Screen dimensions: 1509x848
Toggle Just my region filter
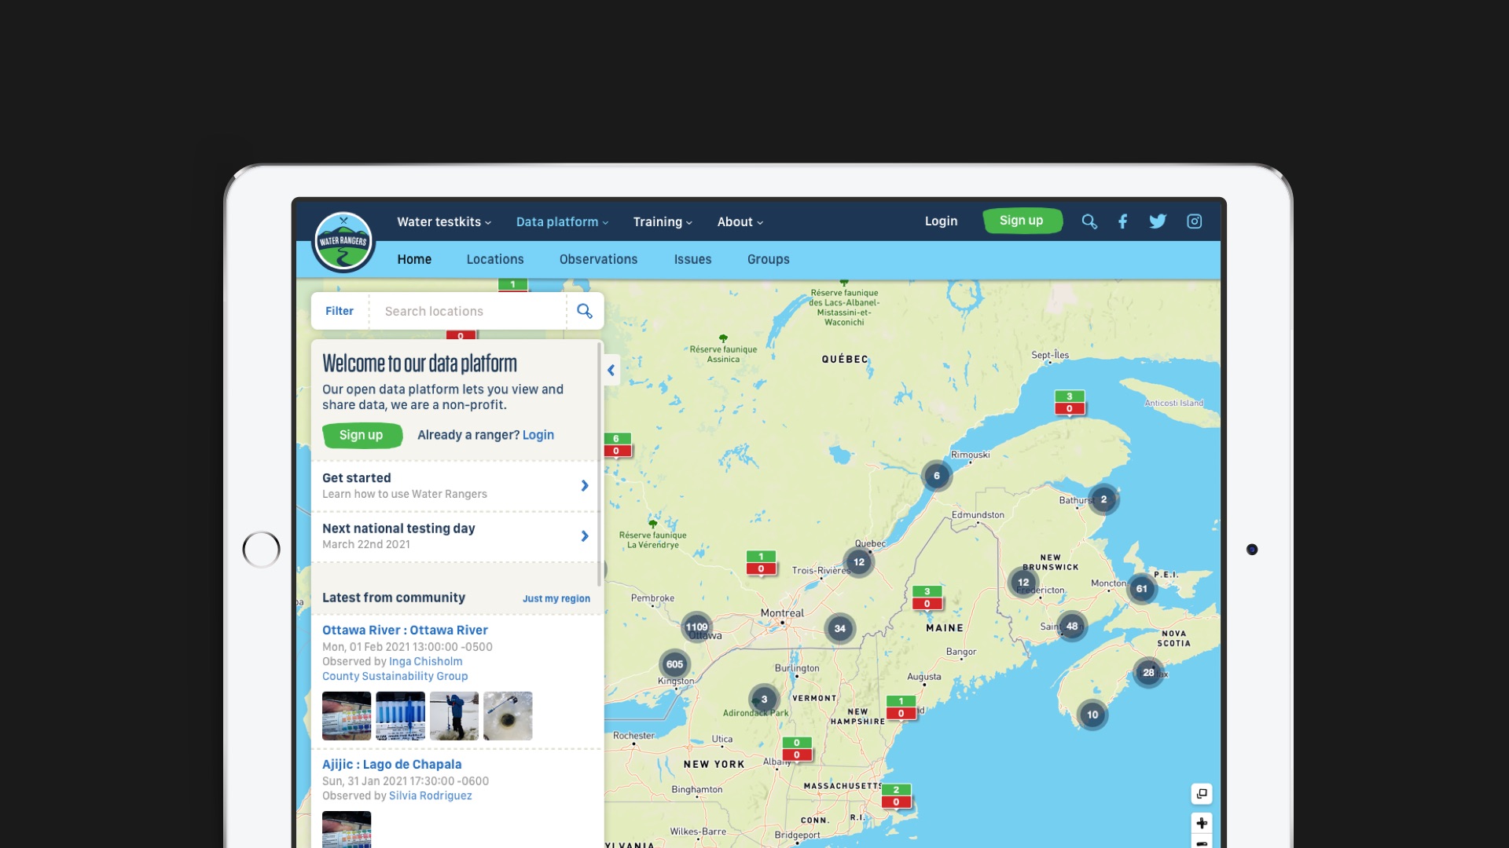click(x=556, y=598)
